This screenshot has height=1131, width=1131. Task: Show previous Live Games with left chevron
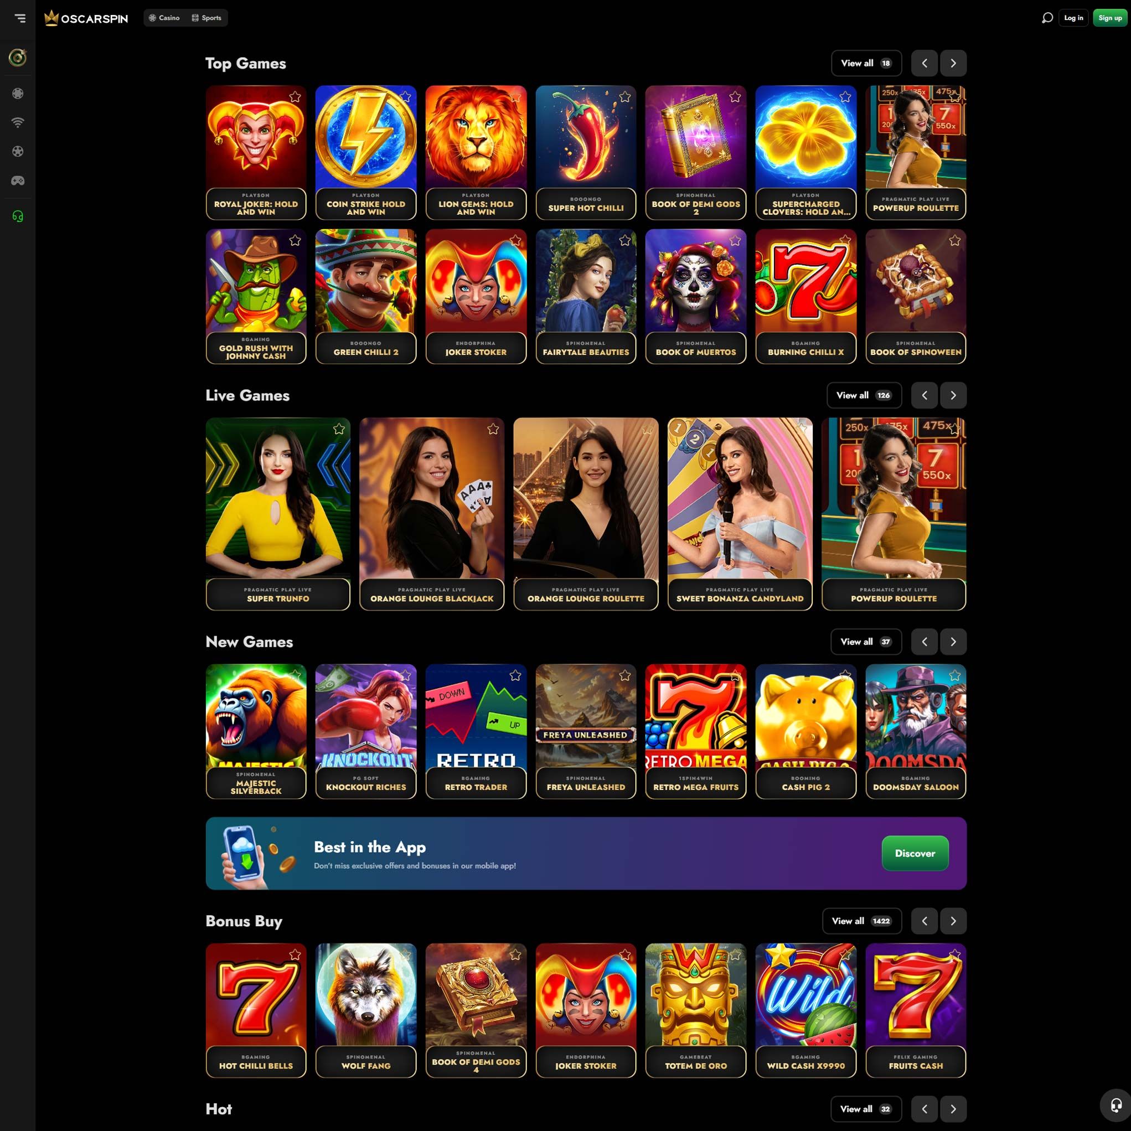(925, 395)
